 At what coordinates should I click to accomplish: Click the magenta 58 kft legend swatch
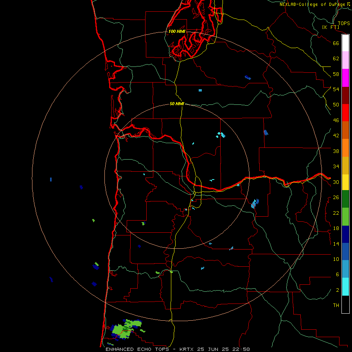pyautogui.click(x=345, y=78)
